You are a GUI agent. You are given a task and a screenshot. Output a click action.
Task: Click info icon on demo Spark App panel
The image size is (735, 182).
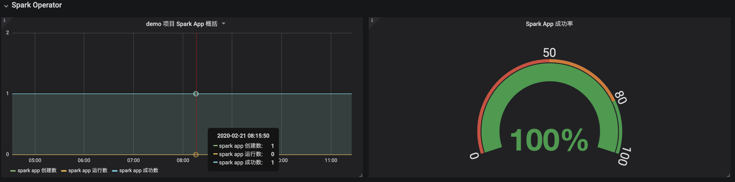point(5,20)
